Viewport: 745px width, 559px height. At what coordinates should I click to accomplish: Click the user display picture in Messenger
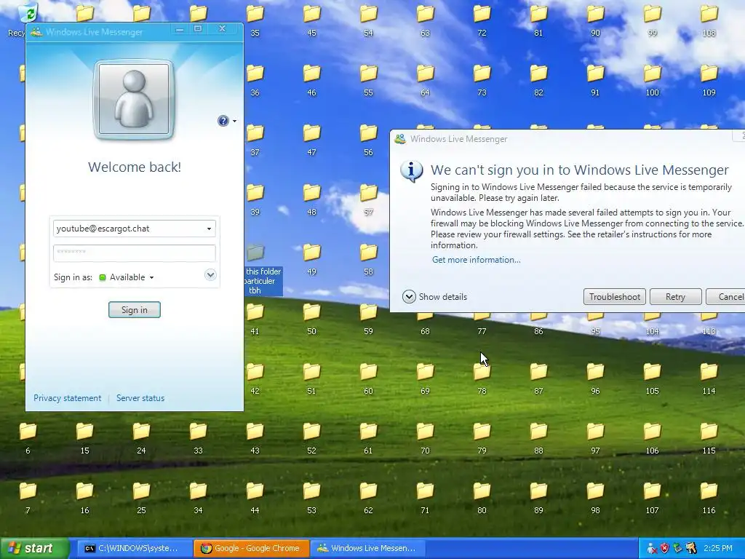coord(134,99)
